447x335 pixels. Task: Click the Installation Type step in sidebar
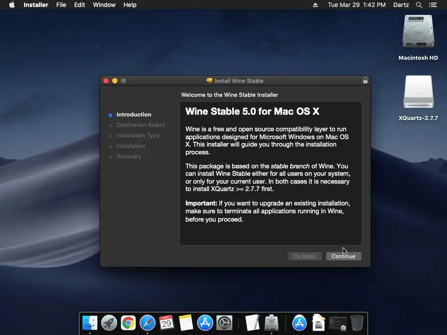[138, 135]
